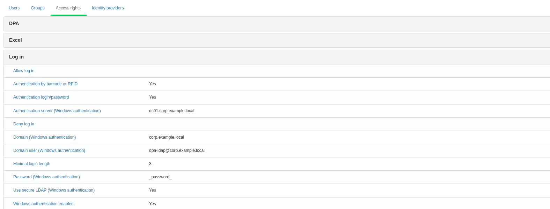Click the corp.example.local domain value
Image resolution: width=550 pixels, height=209 pixels.
[167, 137]
